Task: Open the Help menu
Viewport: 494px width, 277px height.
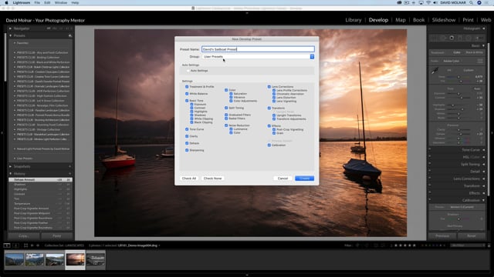Action: (x=75, y=2)
